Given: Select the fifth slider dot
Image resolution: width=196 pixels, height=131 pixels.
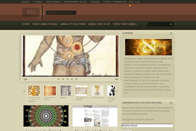Looking at the screenshot, I should point(76,79).
